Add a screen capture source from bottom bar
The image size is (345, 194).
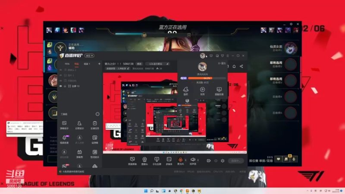tap(132, 161)
